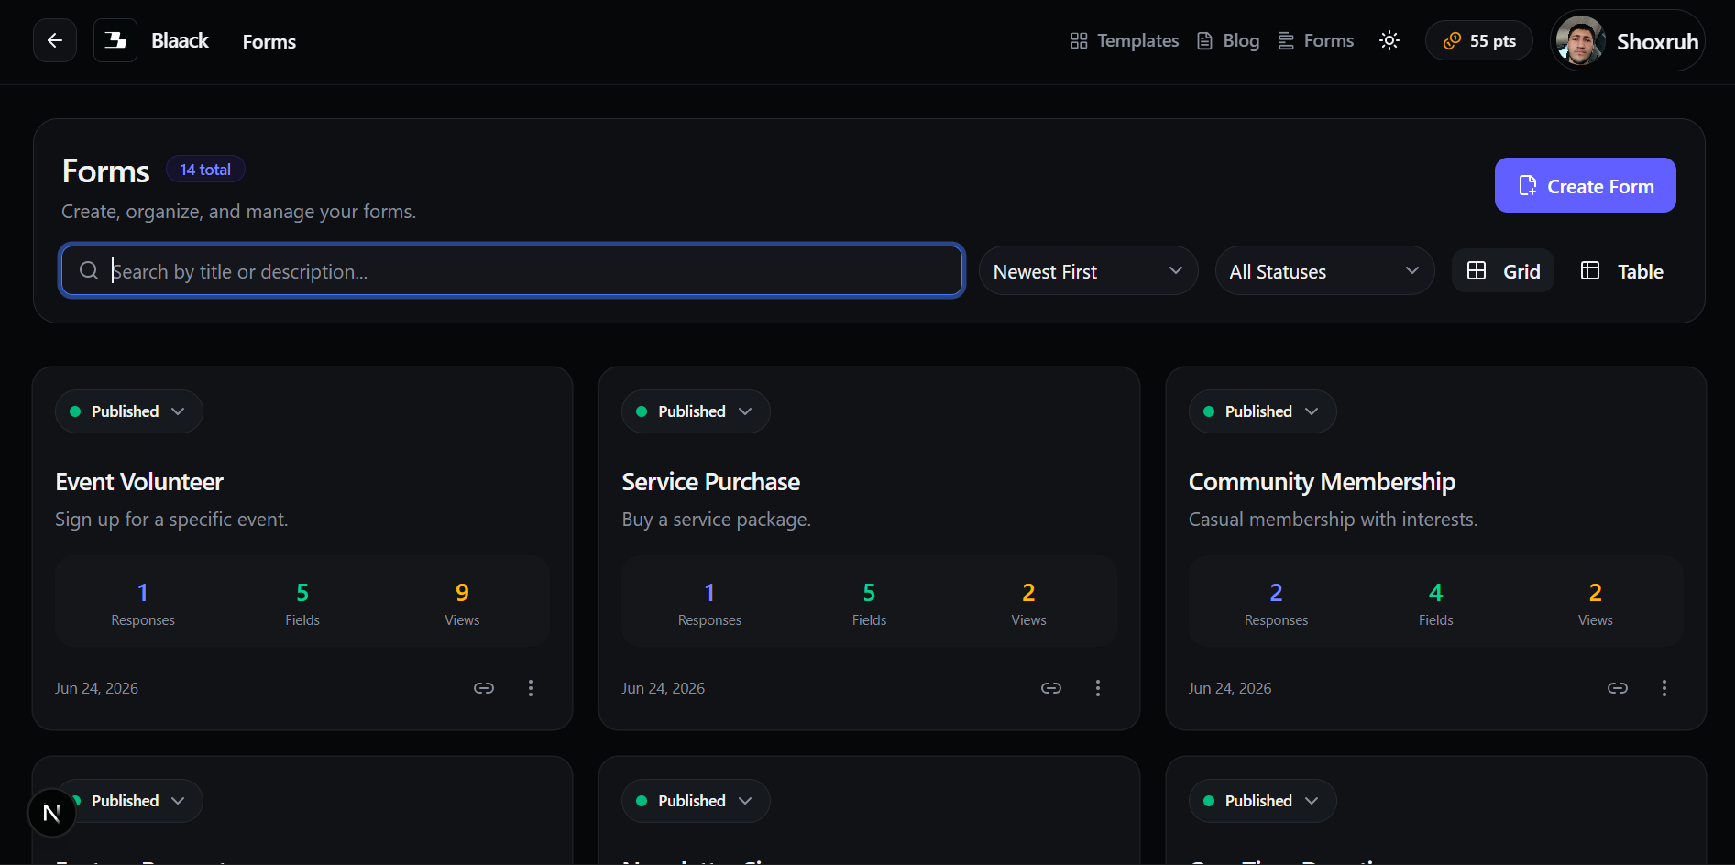Go to Templates in the top navigation
The image size is (1735, 865).
click(x=1125, y=40)
